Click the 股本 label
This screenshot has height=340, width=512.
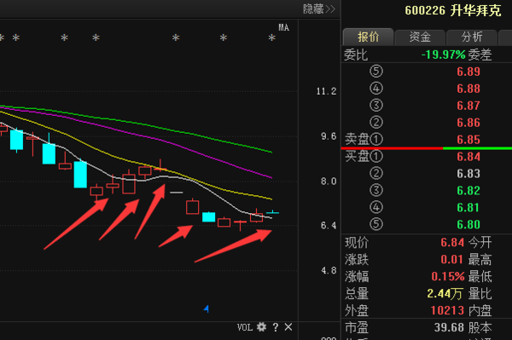click(x=480, y=327)
